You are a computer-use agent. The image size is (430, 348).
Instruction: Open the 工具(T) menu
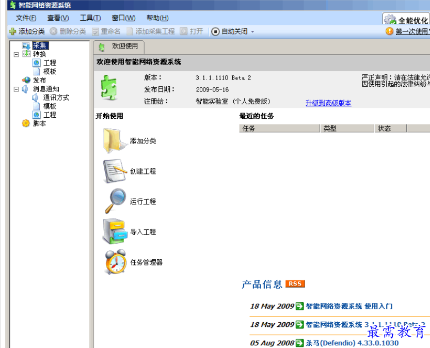tap(90, 18)
